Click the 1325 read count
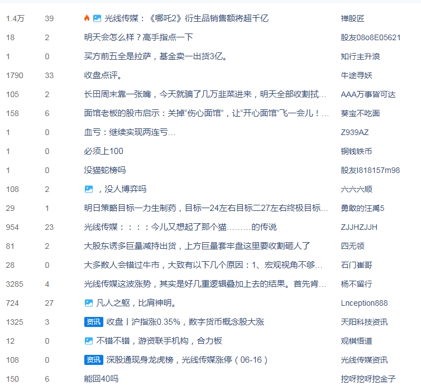The image size is (421, 385). [15, 322]
